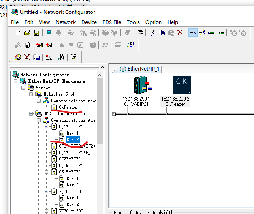Select the highlighted Rev 2 under CJ1W-EIP21

[73, 139]
